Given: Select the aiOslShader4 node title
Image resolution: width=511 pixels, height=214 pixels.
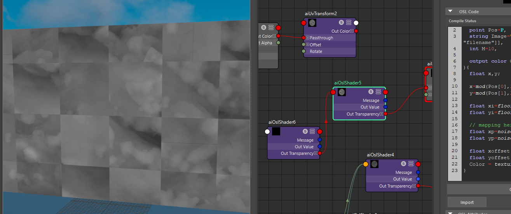Looking at the screenshot, I should (x=380, y=155).
